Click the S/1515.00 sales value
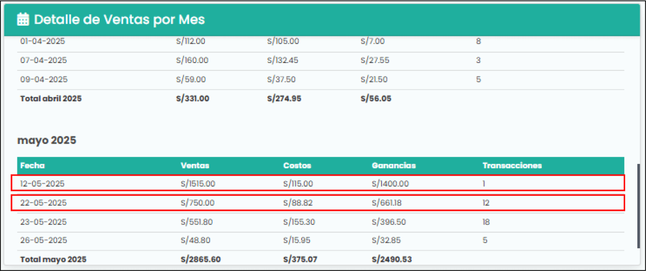The height and width of the screenshot is (271, 646). click(x=198, y=184)
